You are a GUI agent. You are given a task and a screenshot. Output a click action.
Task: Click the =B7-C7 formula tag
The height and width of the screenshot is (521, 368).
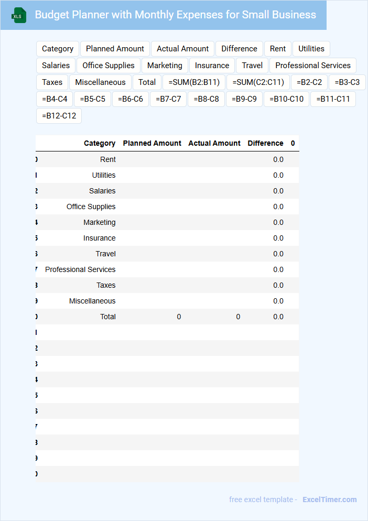pos(168,99)
